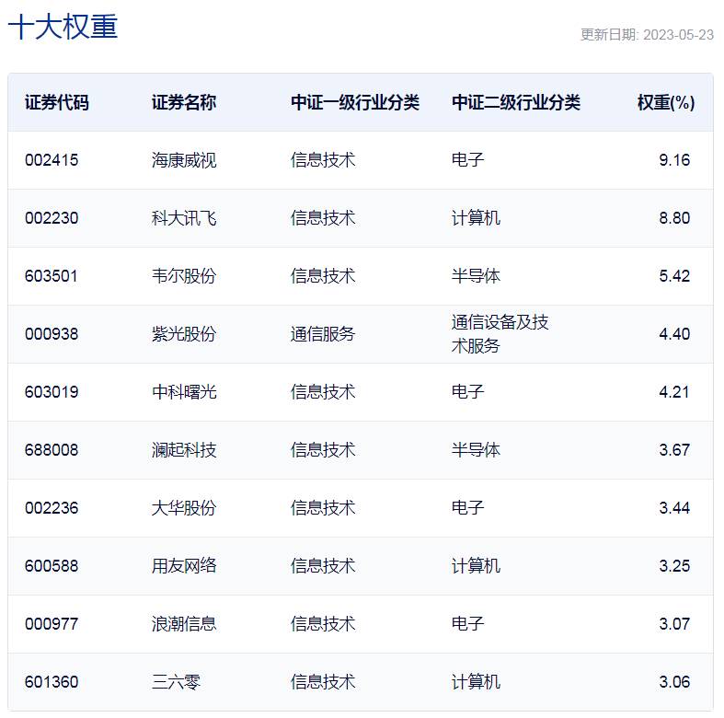Viewport: 724px width, 718px height.
Task: Select security code 000938
Action: [52, 334]
